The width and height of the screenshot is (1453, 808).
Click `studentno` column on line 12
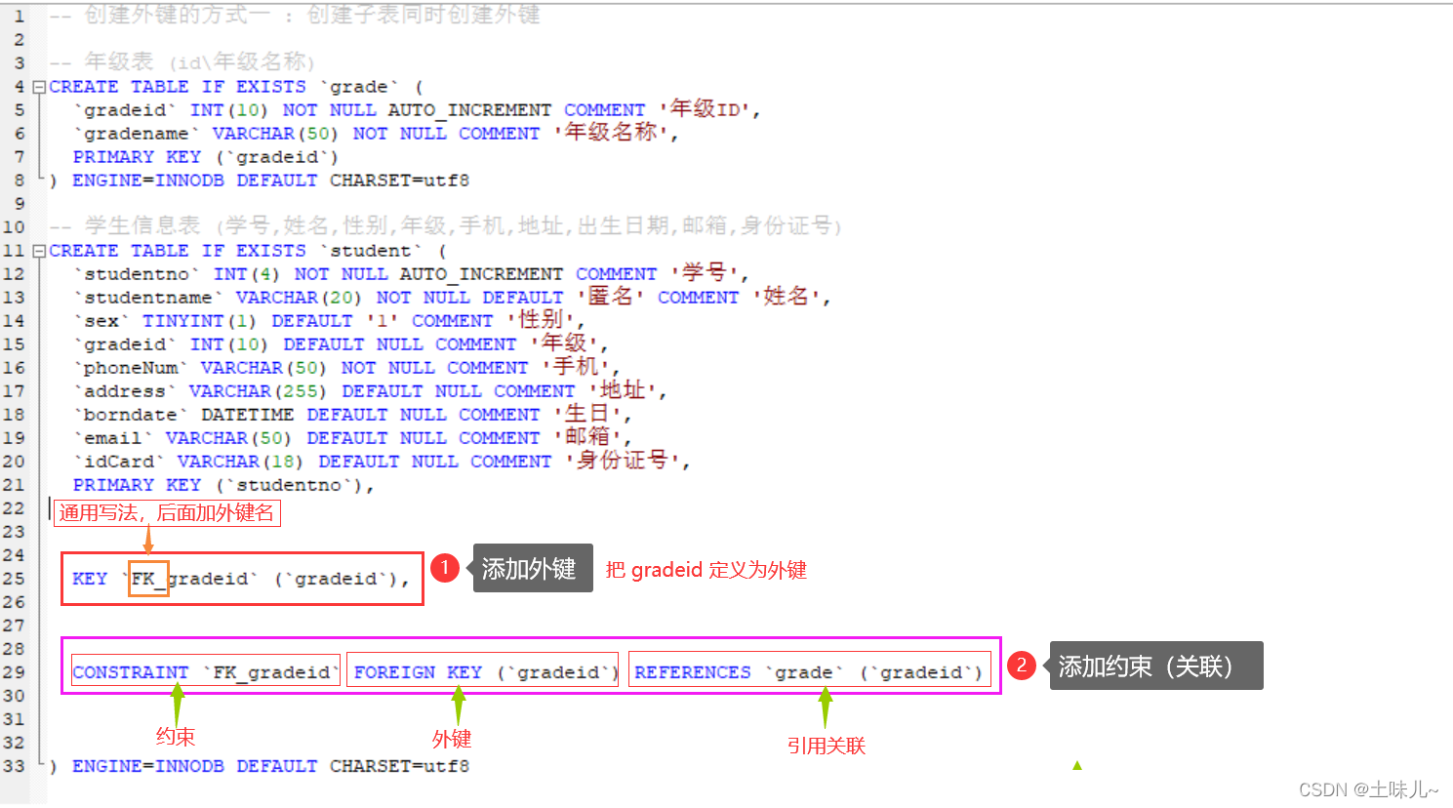(x=137, y=274)
